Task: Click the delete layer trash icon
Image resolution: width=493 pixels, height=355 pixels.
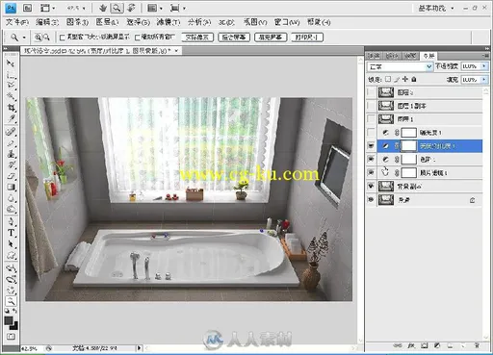Action: 477,345
